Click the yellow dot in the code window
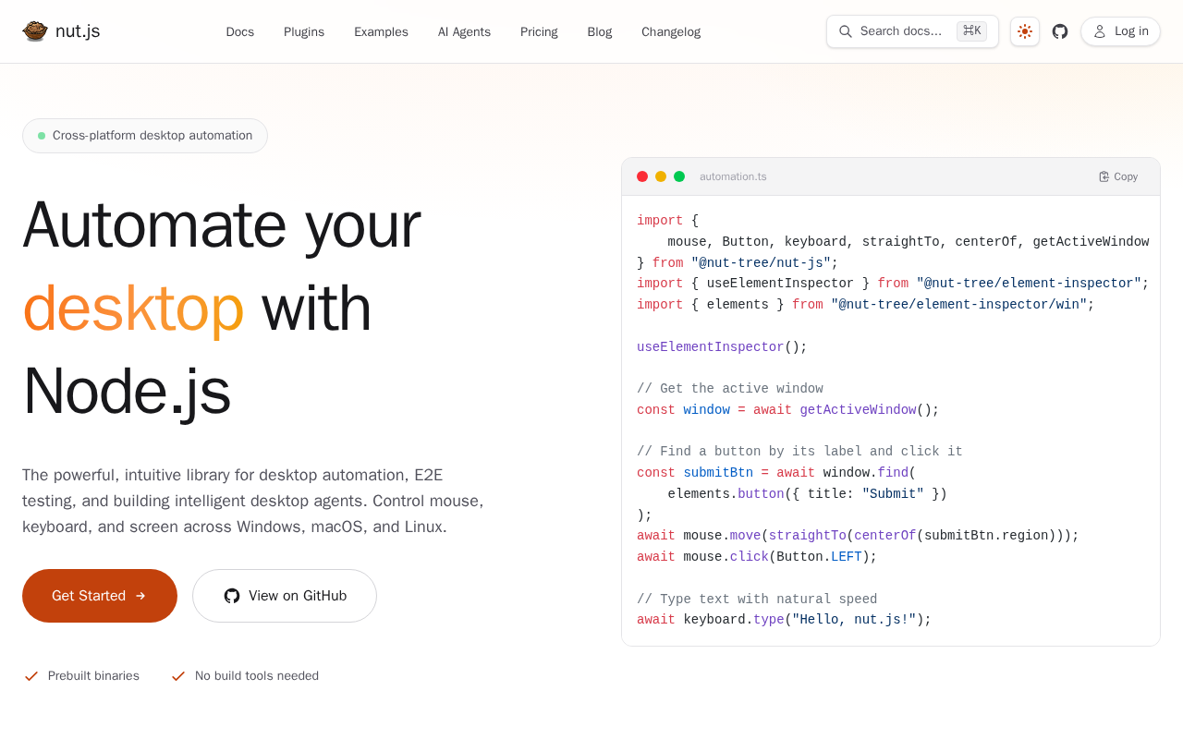The height and width of the screenshot is (739, 1183). [x=661, y=176]
